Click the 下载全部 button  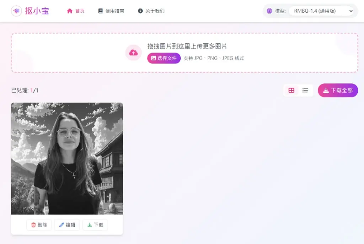pos(338,90)
